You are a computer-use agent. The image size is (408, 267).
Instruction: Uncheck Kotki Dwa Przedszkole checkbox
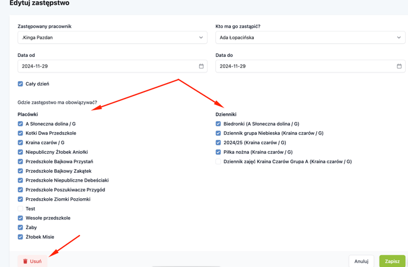pyautogui.click(x=20, y=133)
